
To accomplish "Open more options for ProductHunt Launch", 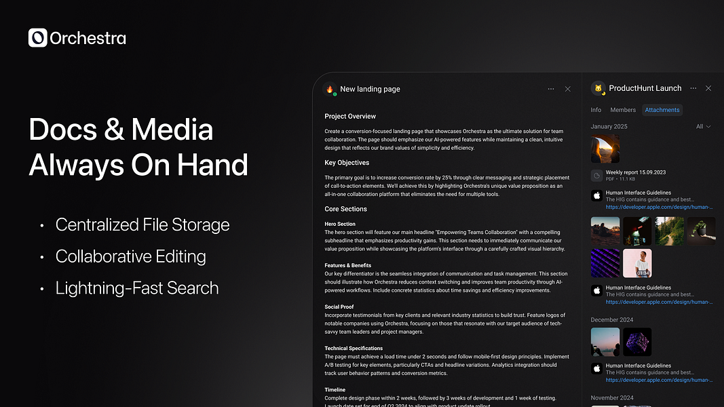I will click(x=693, y=88).
